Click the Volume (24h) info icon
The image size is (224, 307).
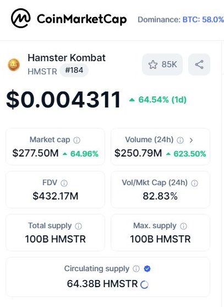(180, 140)
